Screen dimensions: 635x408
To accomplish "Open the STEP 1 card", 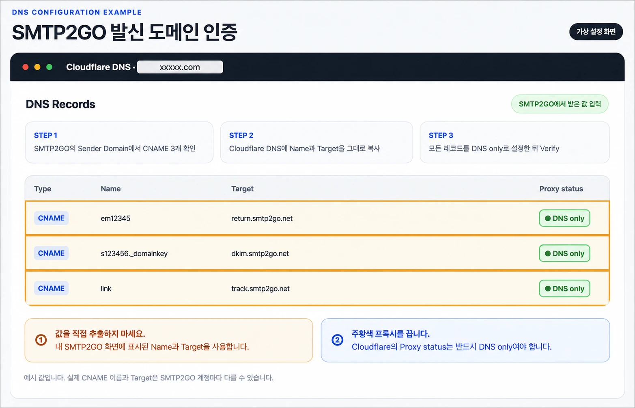I will pos(119,142).
